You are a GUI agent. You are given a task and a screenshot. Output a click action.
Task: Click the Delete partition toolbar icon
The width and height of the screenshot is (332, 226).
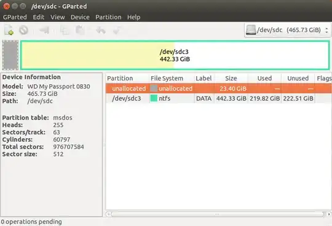point(23,30)
